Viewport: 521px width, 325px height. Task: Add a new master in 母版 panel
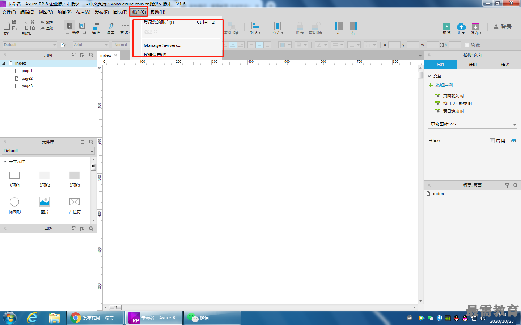pyautogui.click(x=74, y=229)
